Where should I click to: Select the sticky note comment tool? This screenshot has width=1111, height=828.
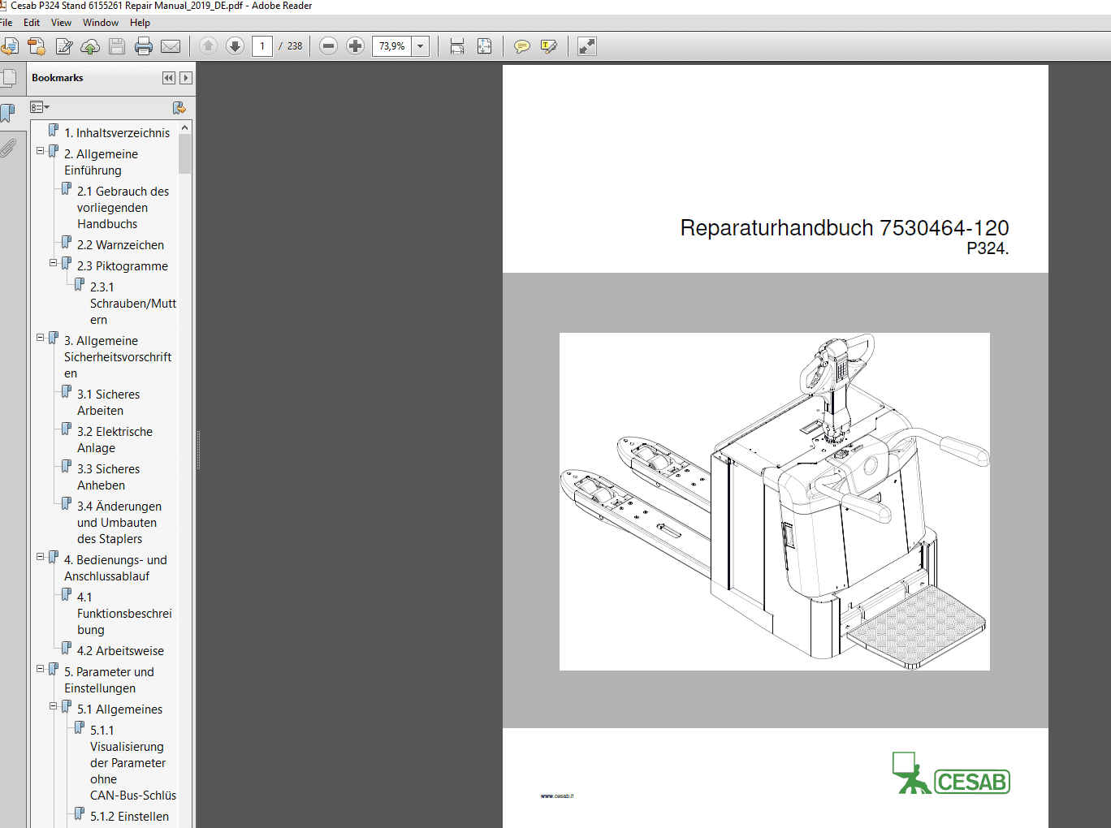click(x=522, y=46)
